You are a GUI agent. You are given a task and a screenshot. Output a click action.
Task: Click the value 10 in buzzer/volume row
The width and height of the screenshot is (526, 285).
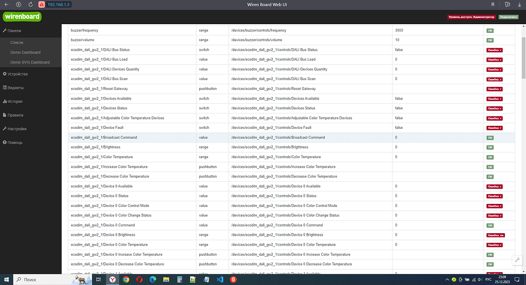(x=397, y=40)
